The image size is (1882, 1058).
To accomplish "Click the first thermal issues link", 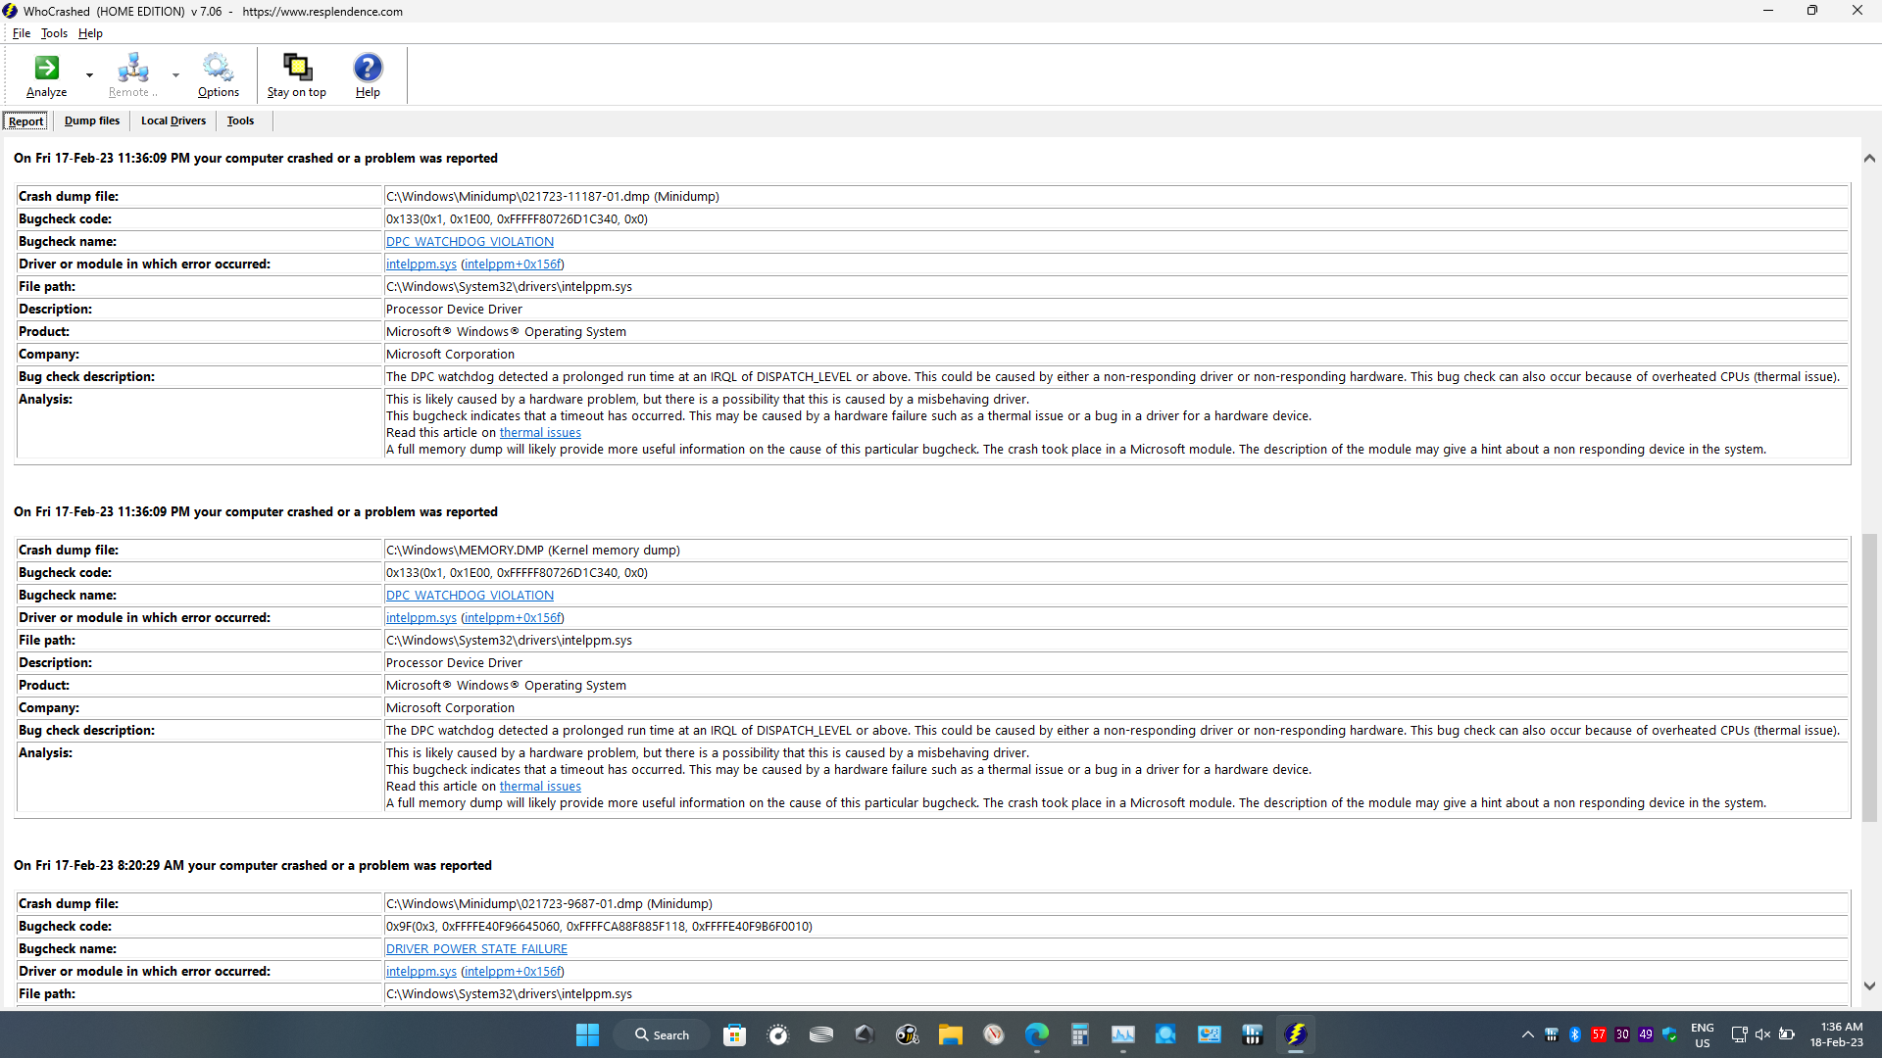I will coord(540,433).
